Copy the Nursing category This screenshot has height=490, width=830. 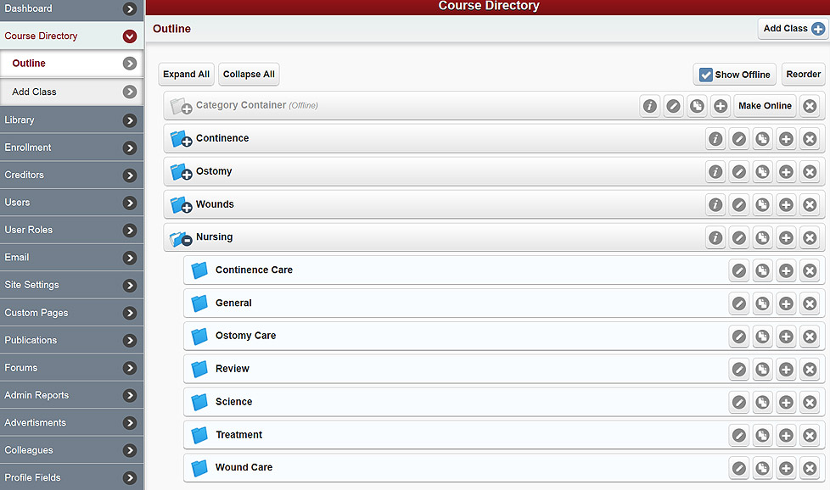pos(762,238)
